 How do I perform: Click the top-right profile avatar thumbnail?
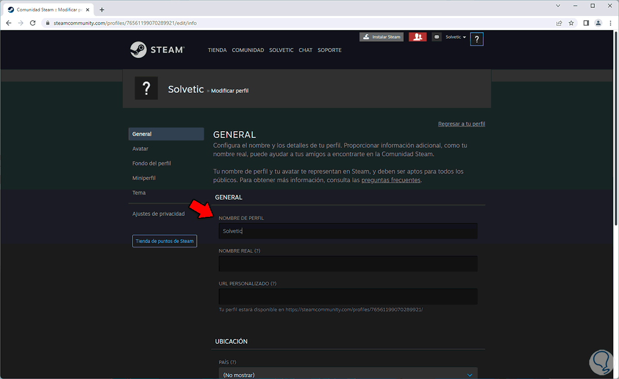pos(477,39)
